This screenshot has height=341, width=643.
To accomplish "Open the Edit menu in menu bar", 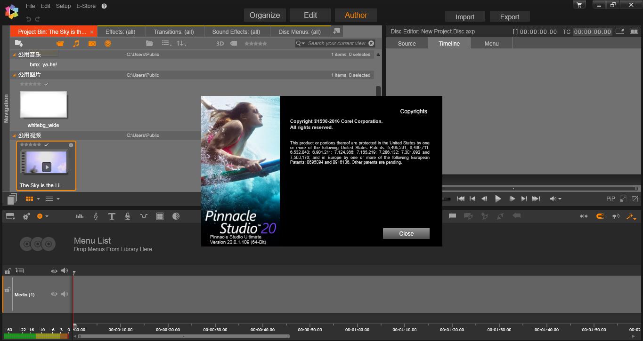I will tap(45, 6).
